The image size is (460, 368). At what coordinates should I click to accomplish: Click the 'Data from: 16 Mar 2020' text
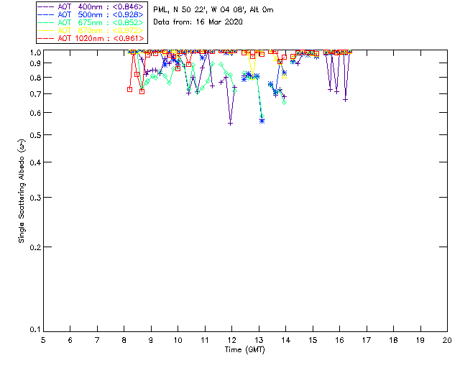click(198, 22)
